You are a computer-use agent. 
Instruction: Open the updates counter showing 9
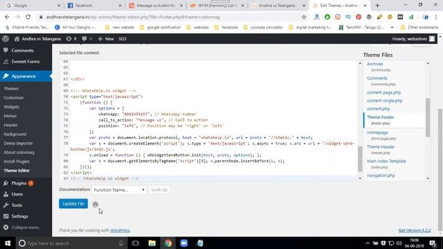point(71,39)
